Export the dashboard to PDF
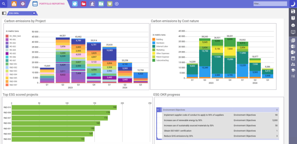This screenshot has height=144, width=297. [293, 40]
